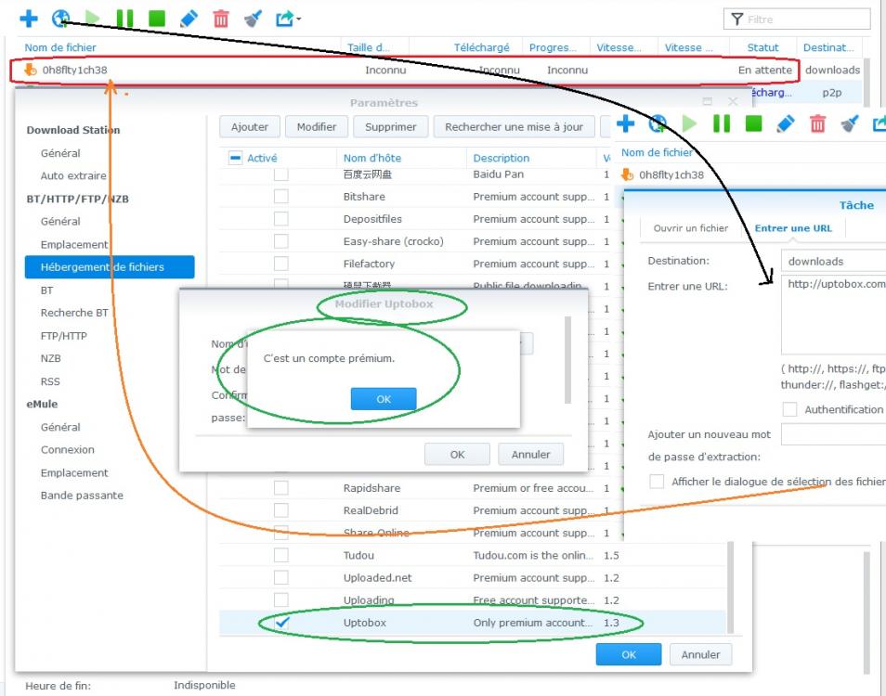Click the Ajouter button in Paramètres
The width and height of the screenshot is (886, 696).
pos(250,127)
